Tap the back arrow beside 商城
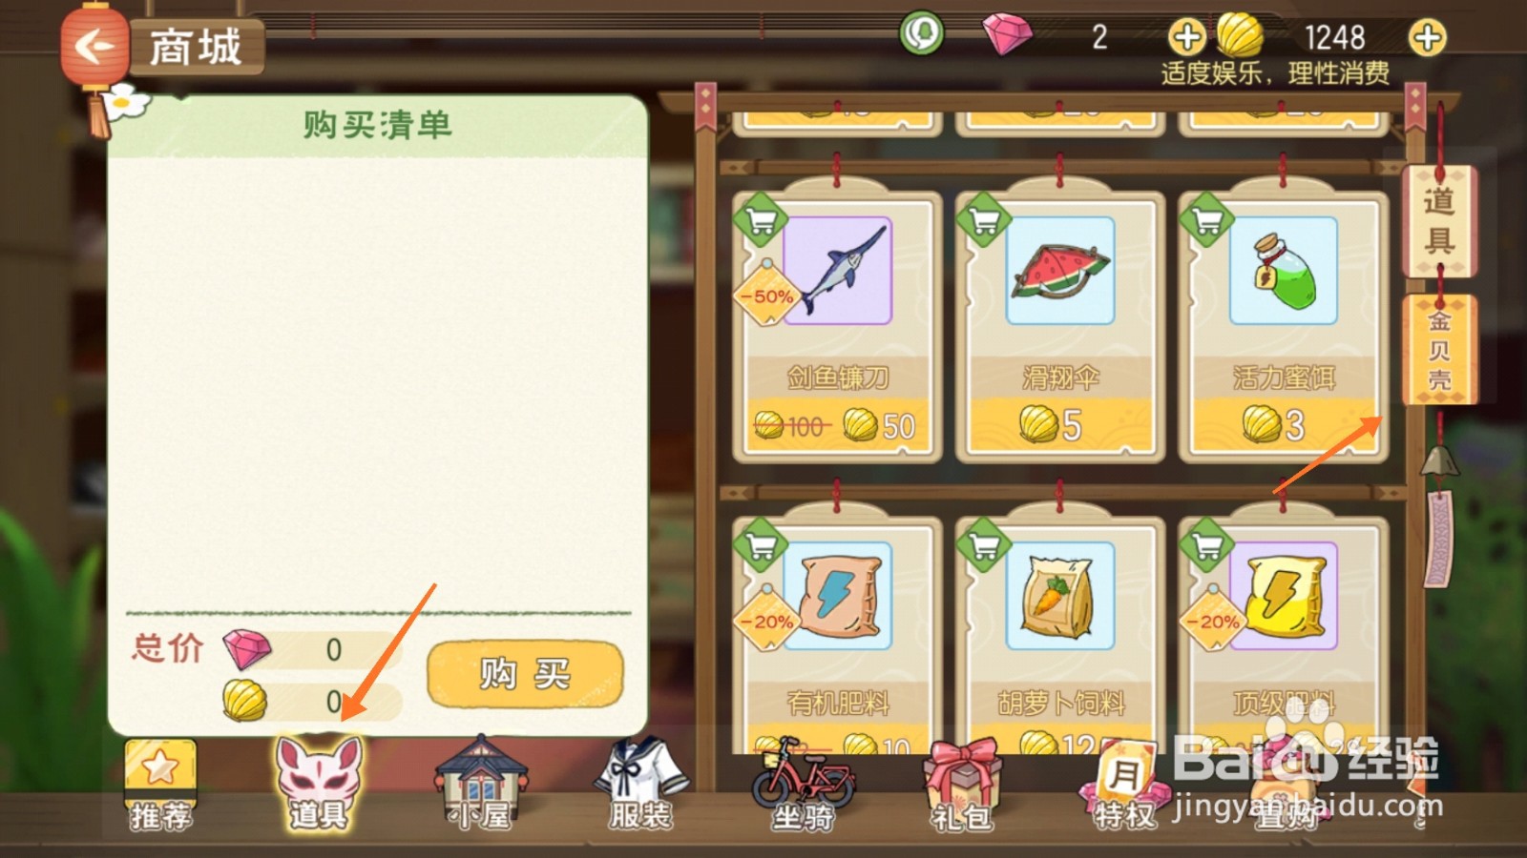The height and width of the screenshot is (858, 1527). [93, 45]
